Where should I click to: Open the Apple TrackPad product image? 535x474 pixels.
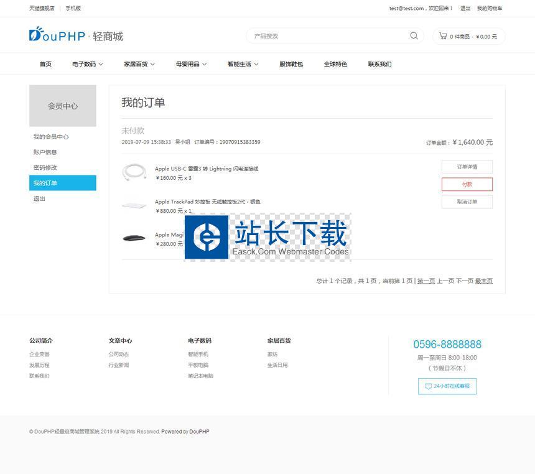(x=134, y=205)
